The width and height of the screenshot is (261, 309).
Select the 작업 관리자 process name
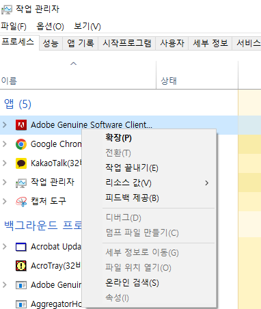click(x=53, y=182)
